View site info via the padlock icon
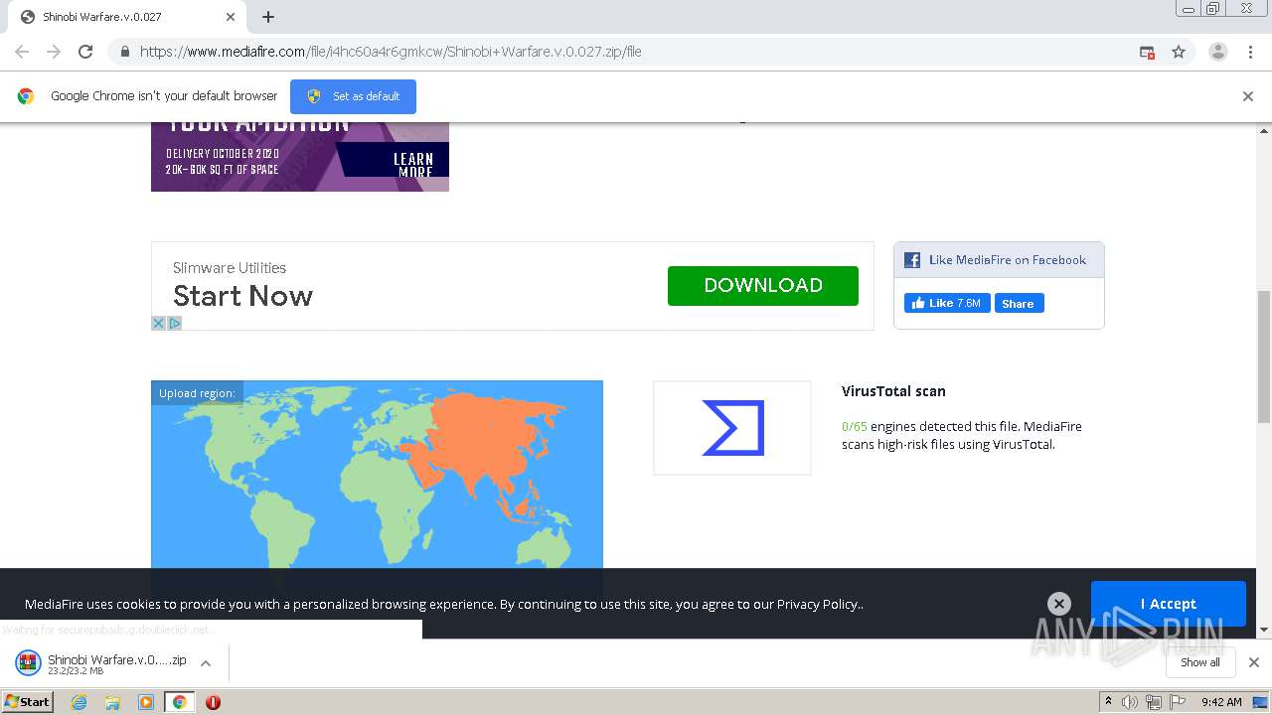1272x715 pixels. [x=124, y=52]
